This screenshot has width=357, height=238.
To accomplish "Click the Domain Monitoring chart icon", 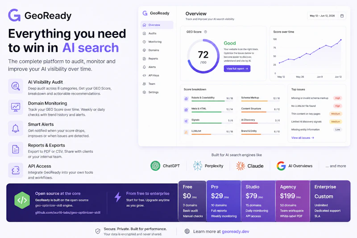I will click(x=16, y=107).
